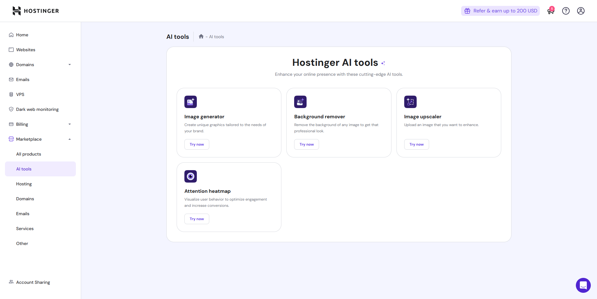Select Other under Marketplace
This screenshot has width=597, height=299.
(x=40, y=243)
